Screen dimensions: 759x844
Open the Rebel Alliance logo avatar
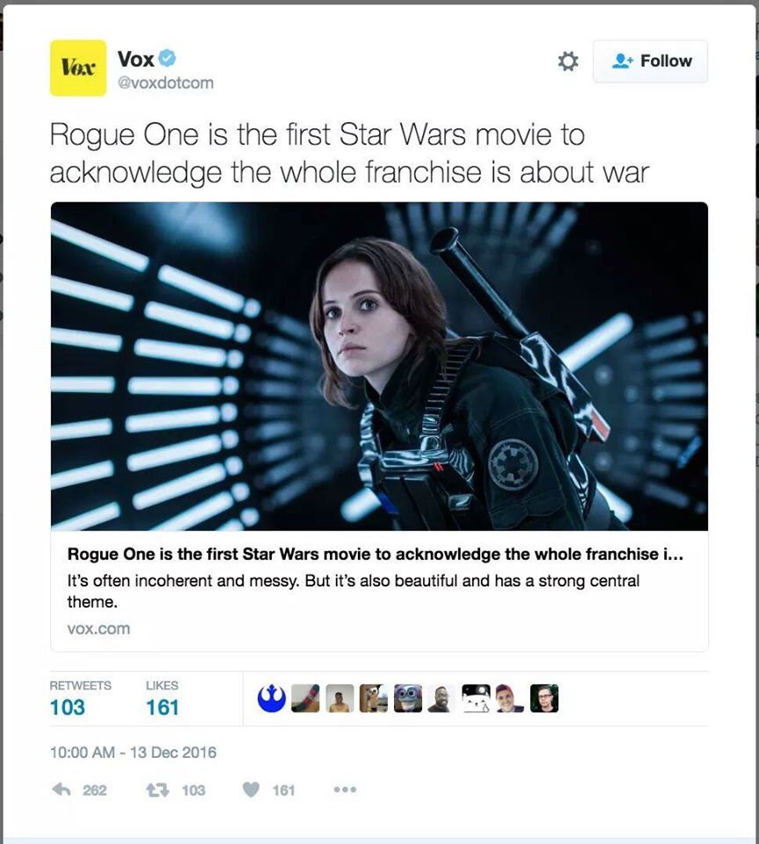[x=272, y=698]
